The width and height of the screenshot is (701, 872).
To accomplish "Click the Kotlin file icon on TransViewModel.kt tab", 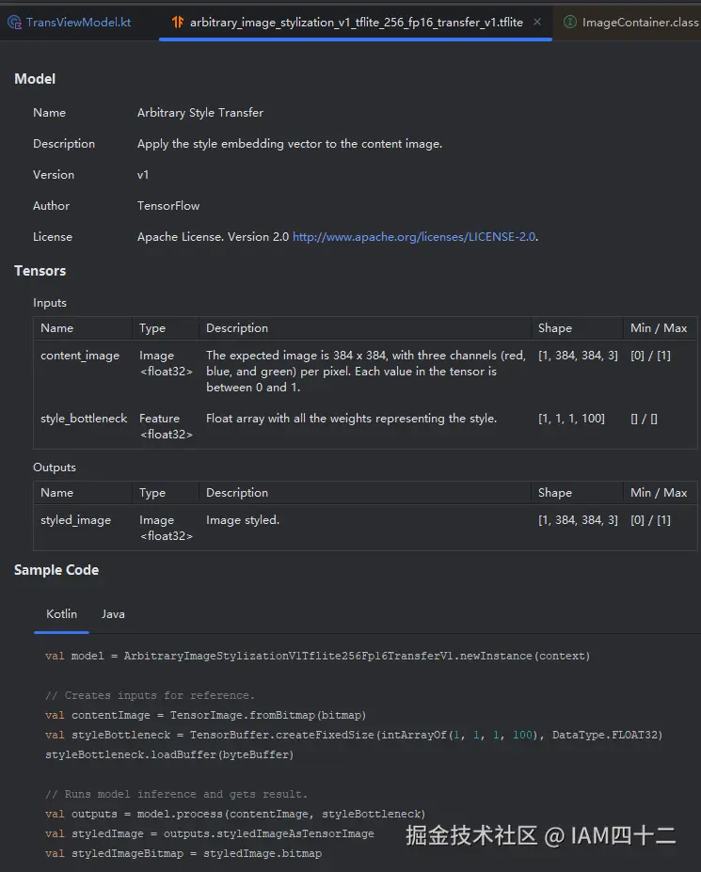I will (x=14, y=22).
